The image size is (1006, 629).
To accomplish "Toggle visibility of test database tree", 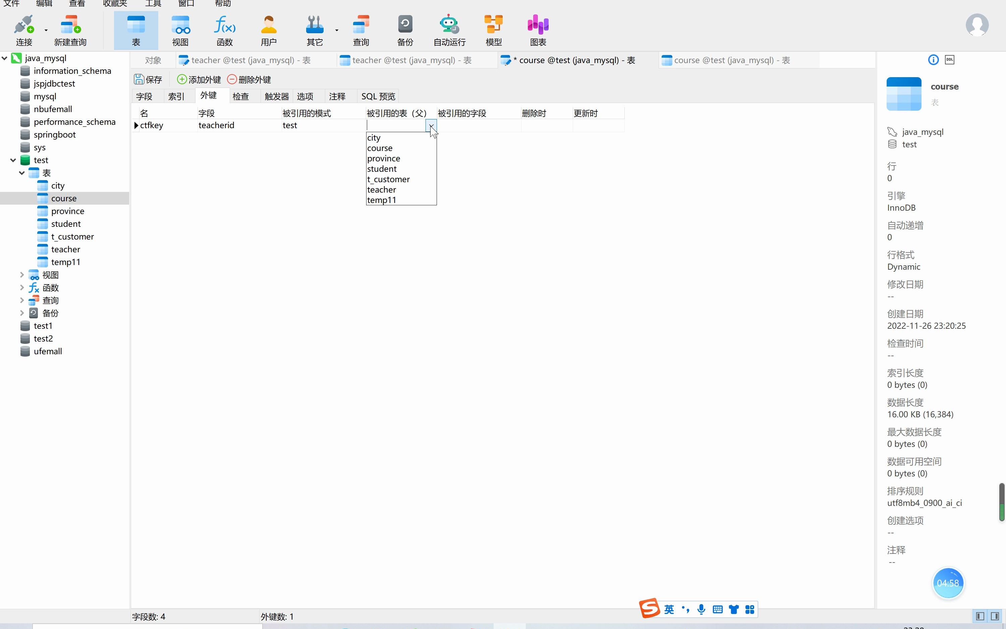I will [x=12, y=159].
